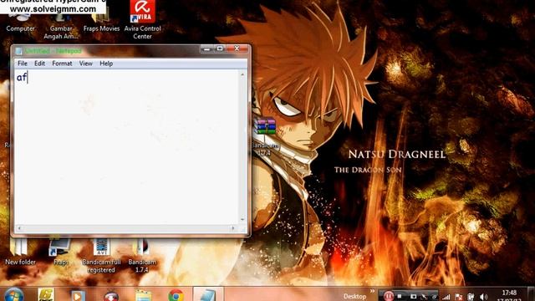Click the network signal tray icon
Image resolution: width=535 pixels, height=301 pixels.
tap(446, 297)
